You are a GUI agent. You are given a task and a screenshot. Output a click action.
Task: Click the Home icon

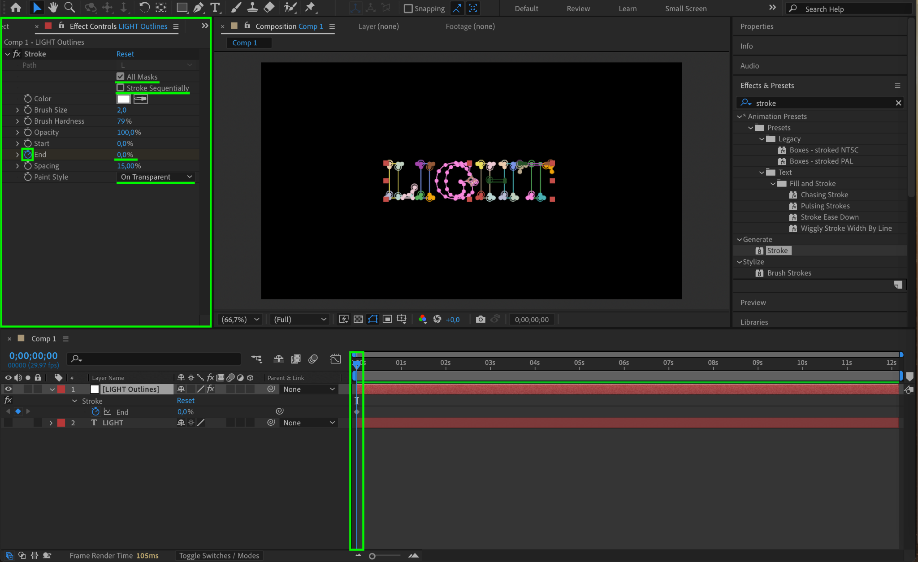16,8
